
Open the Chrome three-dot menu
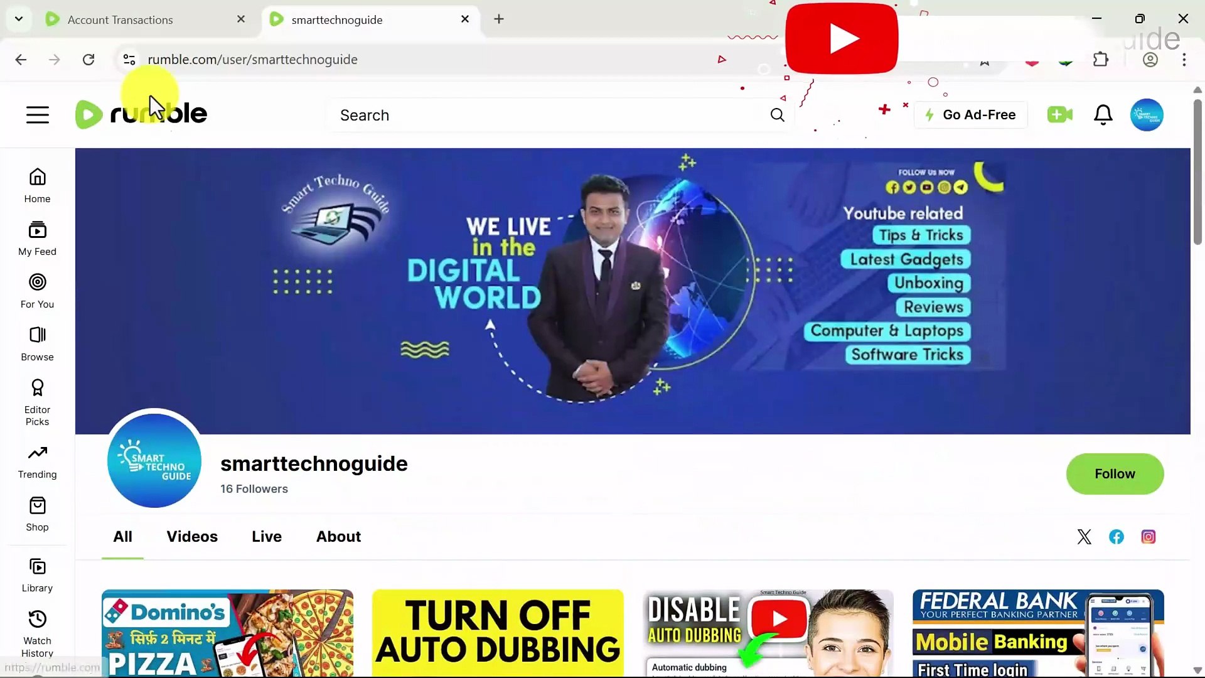(1184, 60)
